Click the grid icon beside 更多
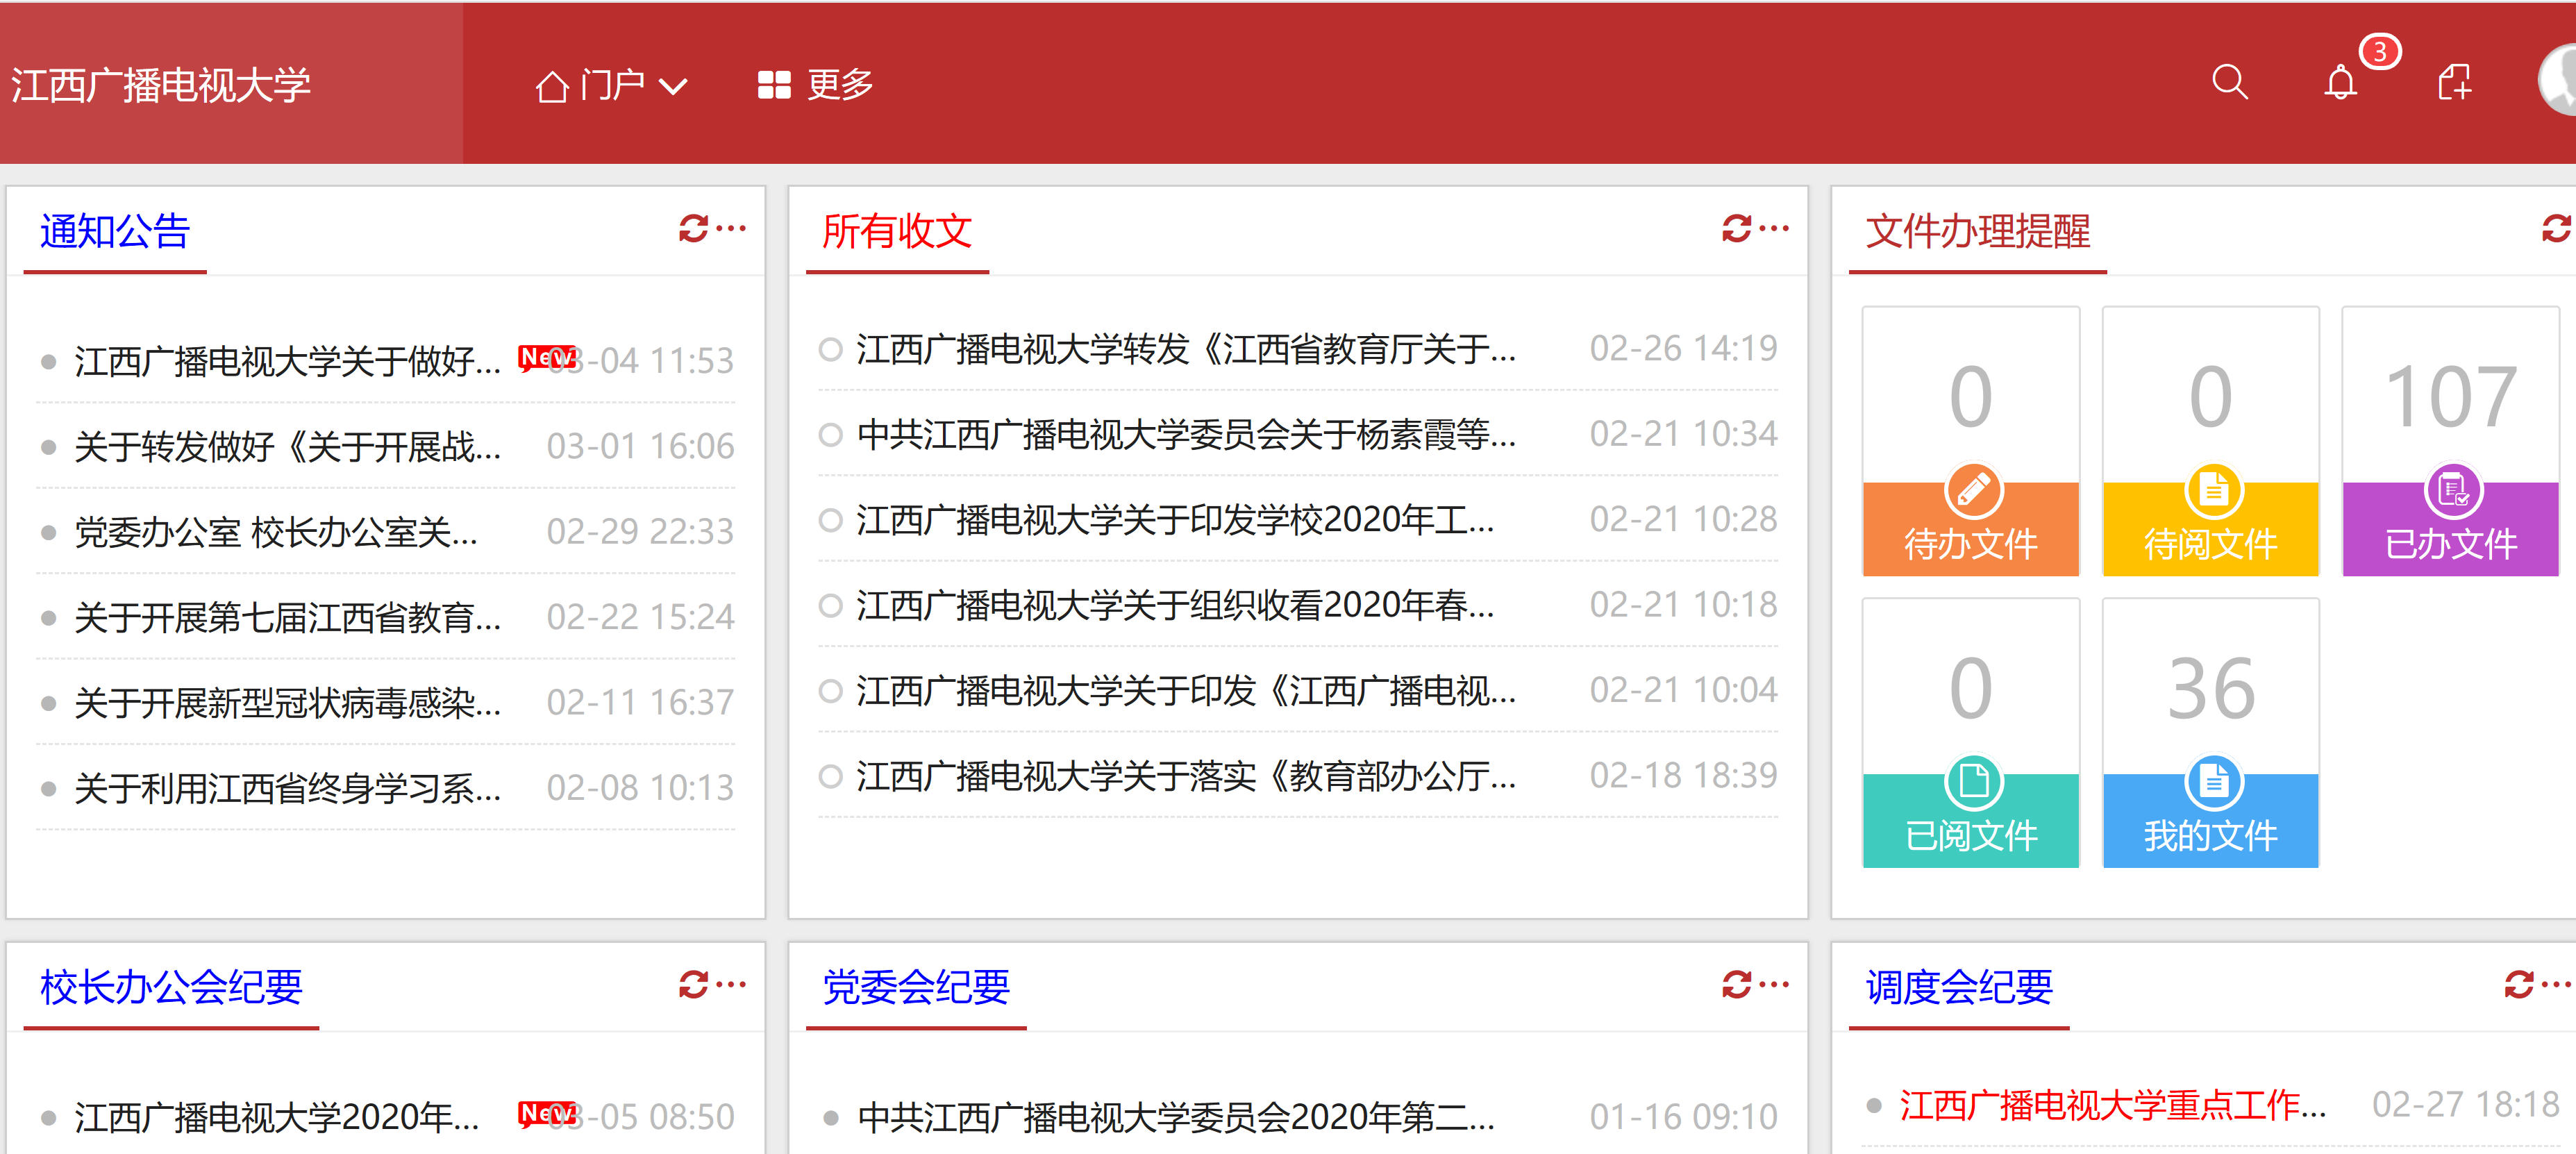The height and width of the screenshot is (1154, 2576). click(774, 85)
